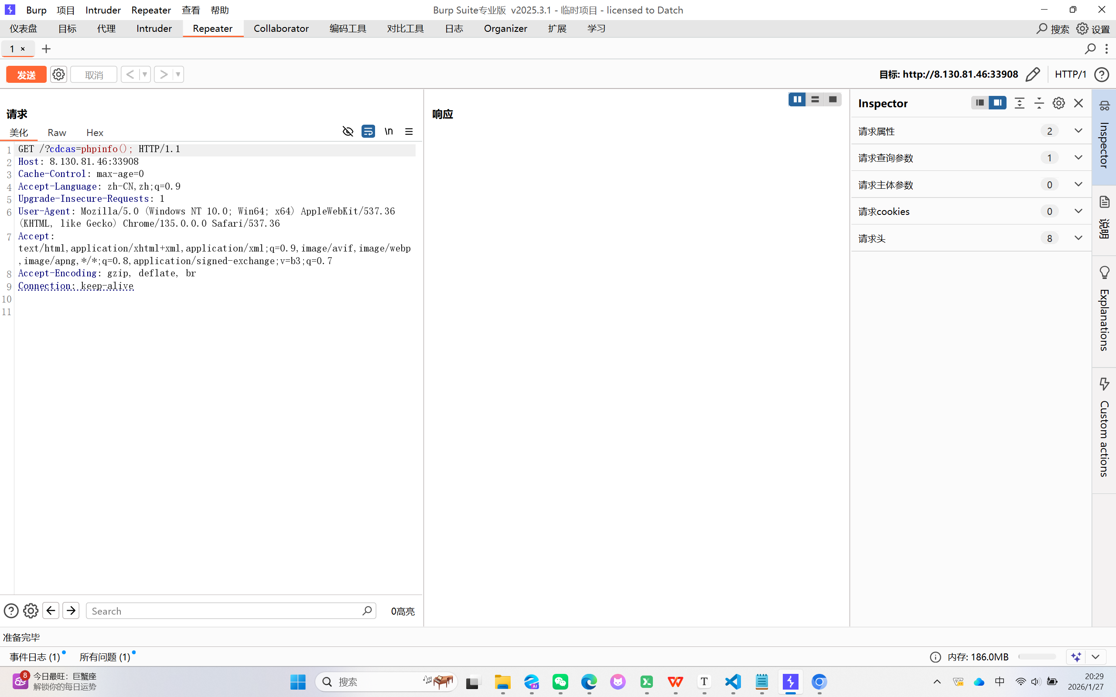The width and height of the screenshot is (1116, 697).
Task: Toggle line wrap icon in request editor
Action: point(368,131)
